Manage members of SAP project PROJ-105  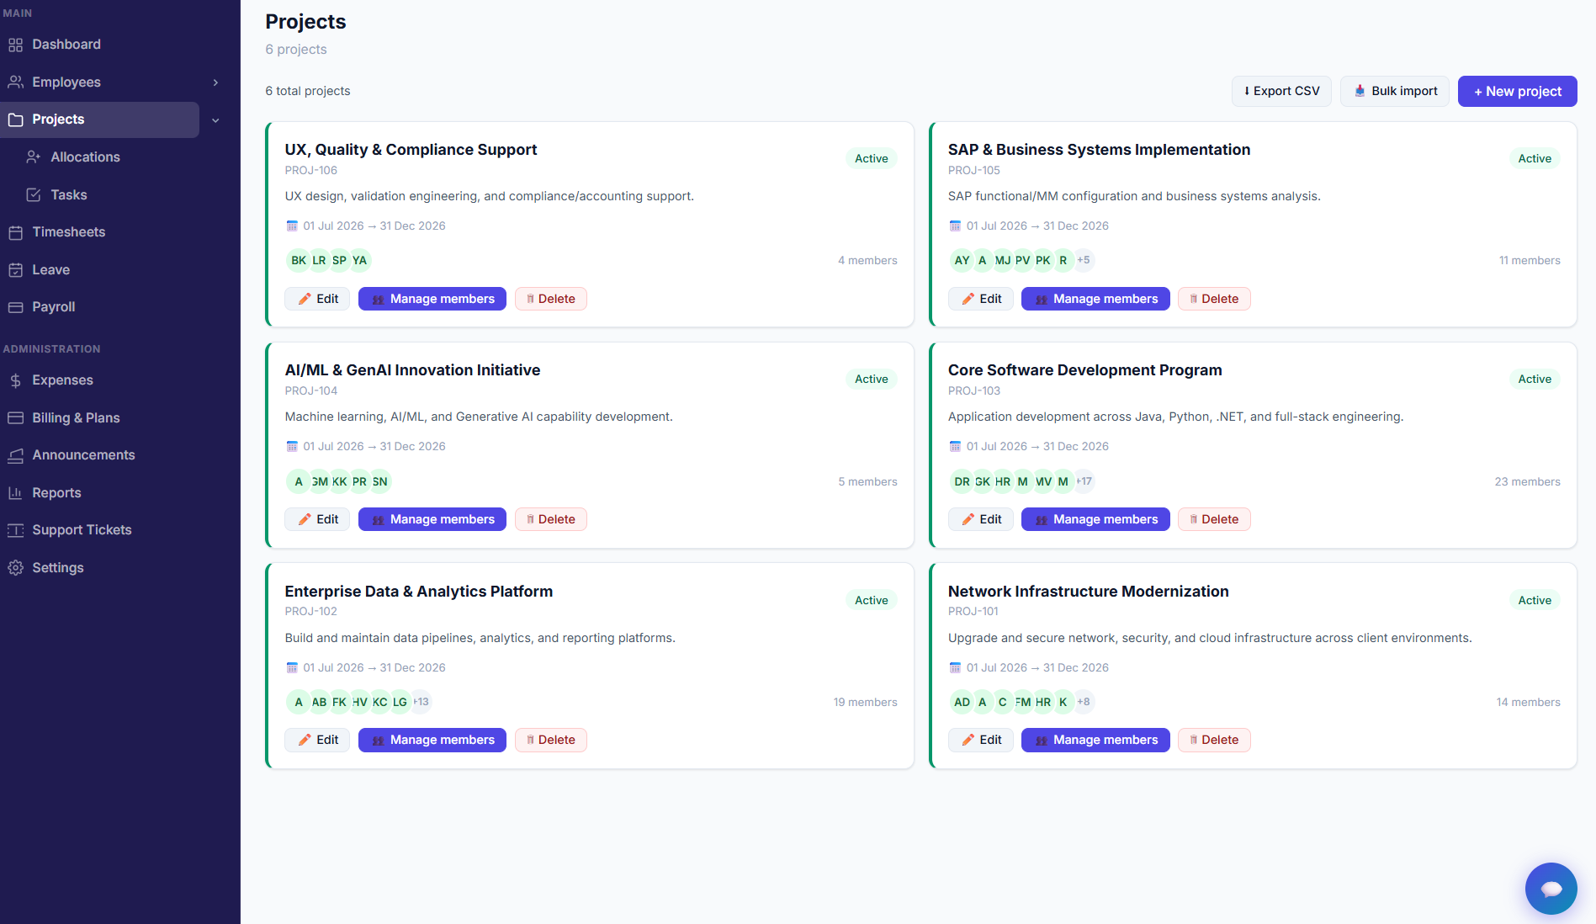coord(1095,299)
